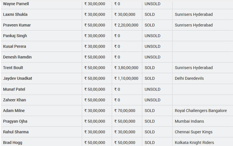Click Trent Boult's price ₹ 3,80,00,000

point(126,68)
